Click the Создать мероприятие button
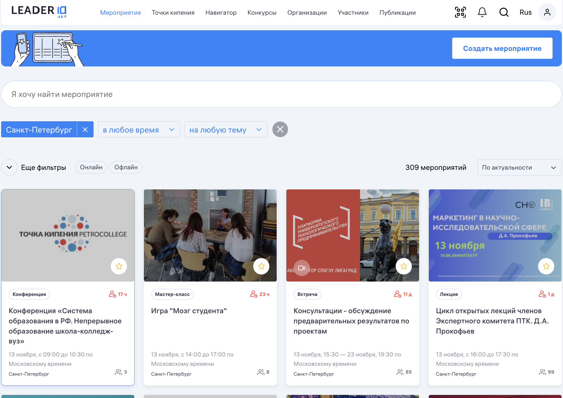Viewport: 563px width, 398px height. click(x=502, y=48)
